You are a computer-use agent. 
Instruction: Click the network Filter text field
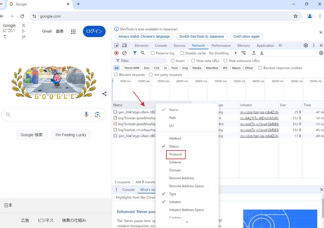(140, 61)
